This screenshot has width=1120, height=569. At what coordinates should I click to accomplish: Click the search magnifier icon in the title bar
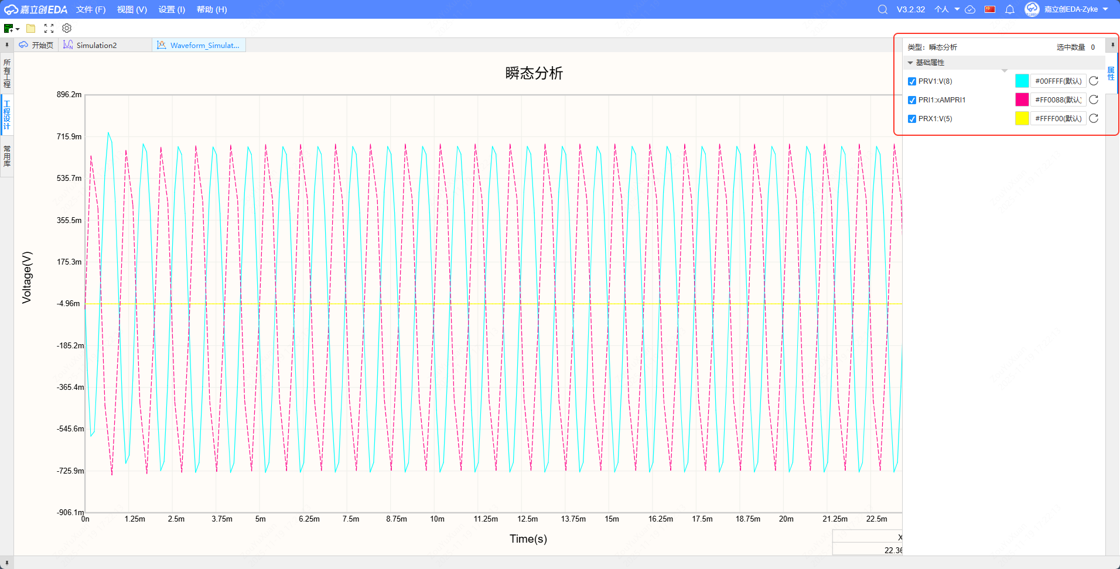pos(882,9)
